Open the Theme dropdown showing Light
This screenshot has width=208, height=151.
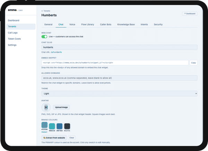(119, 93)
